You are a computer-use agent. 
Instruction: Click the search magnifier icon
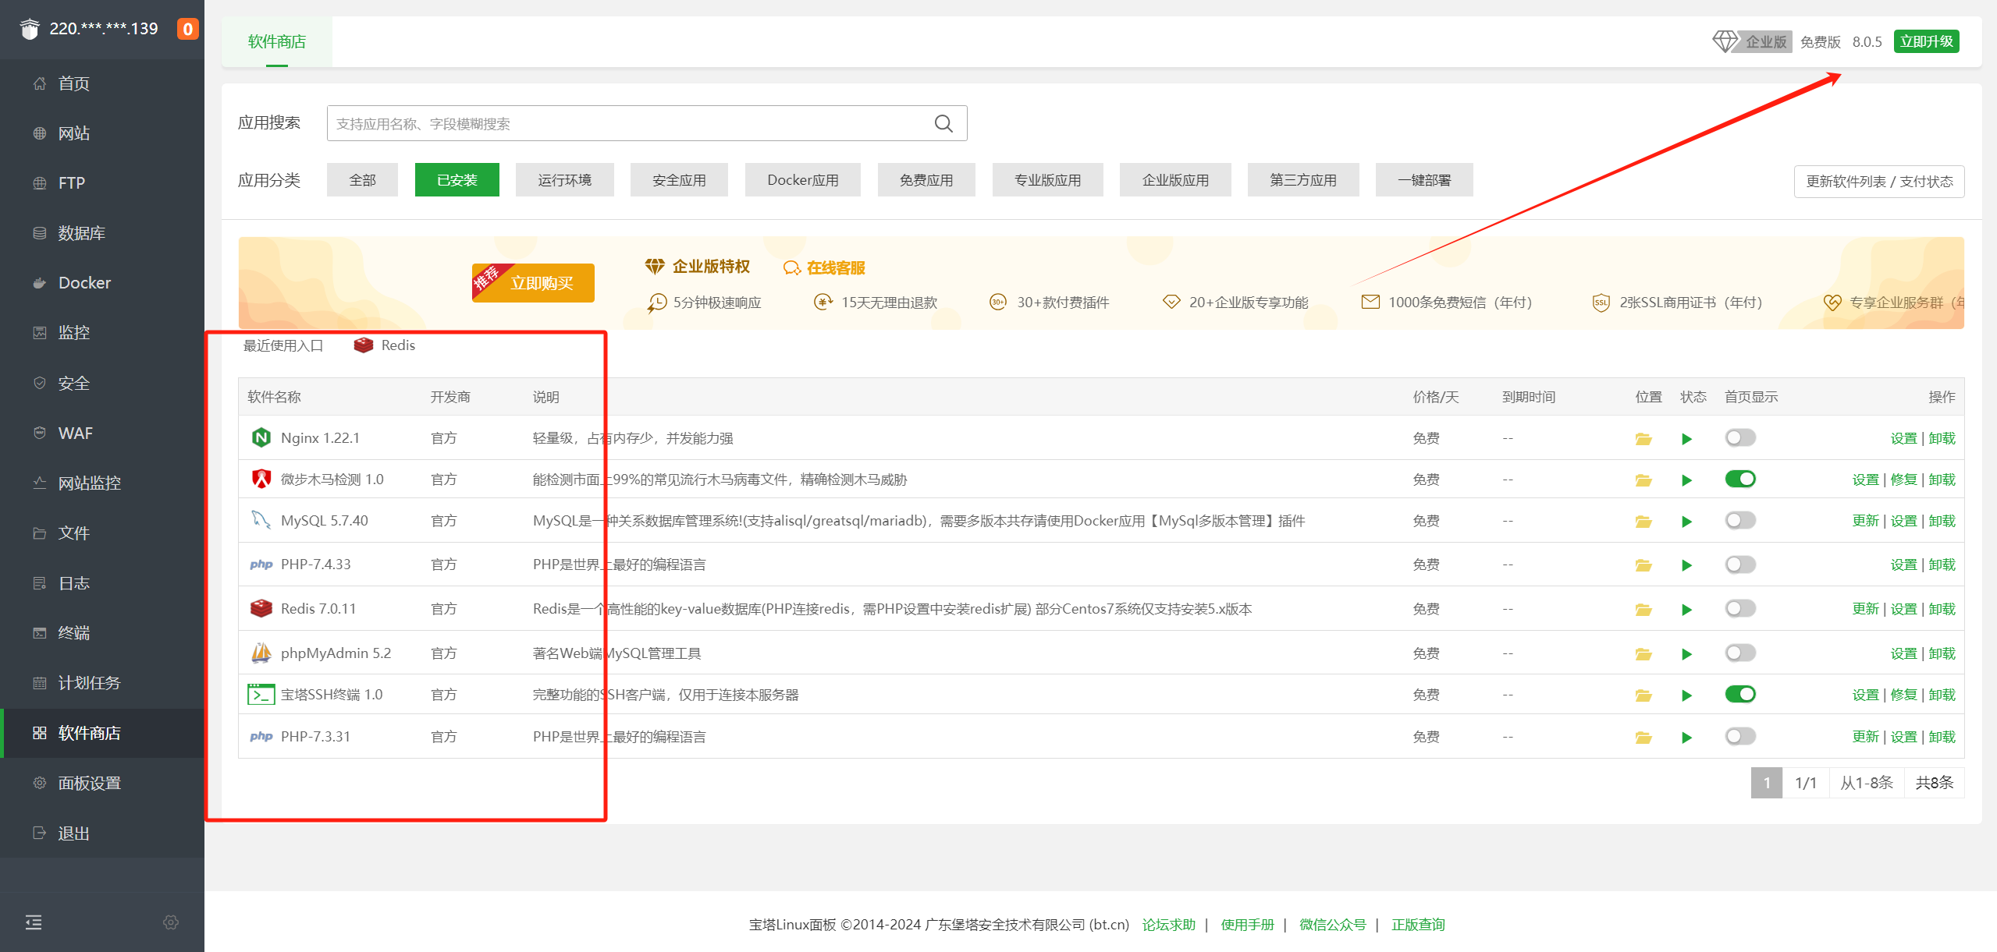point(943,123)
